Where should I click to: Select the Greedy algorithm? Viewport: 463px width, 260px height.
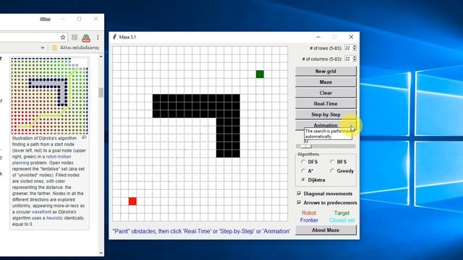(x=342, y=171)
